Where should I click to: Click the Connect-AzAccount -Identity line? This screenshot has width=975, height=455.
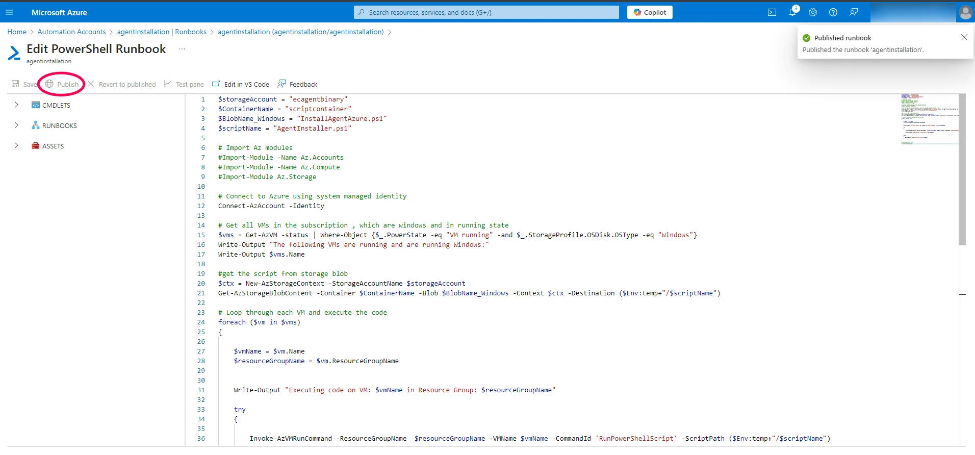pyautogui.click(x=271, y=206)
